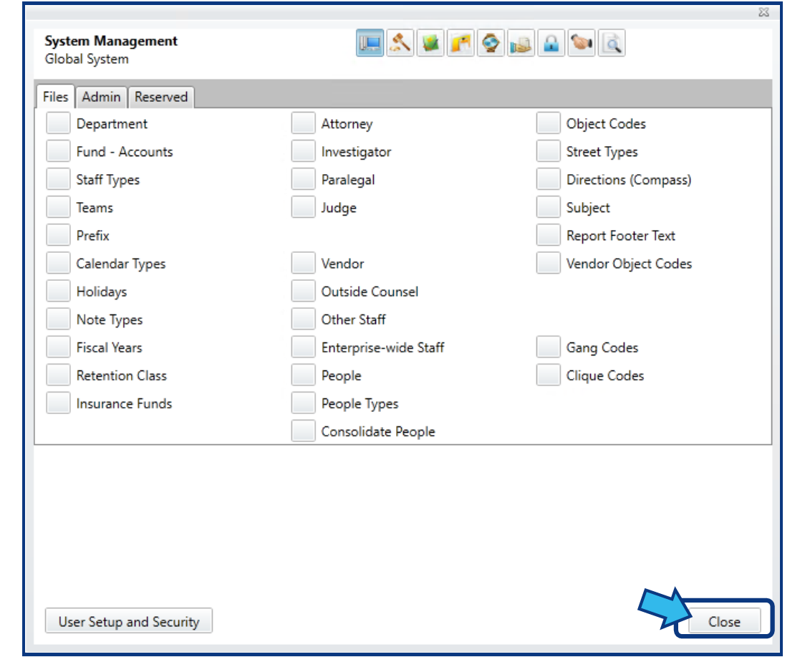Viewport: 805px width, 657px height.
Task: Open the handshake toolbar icon
Action: click(x=581, y=43)
